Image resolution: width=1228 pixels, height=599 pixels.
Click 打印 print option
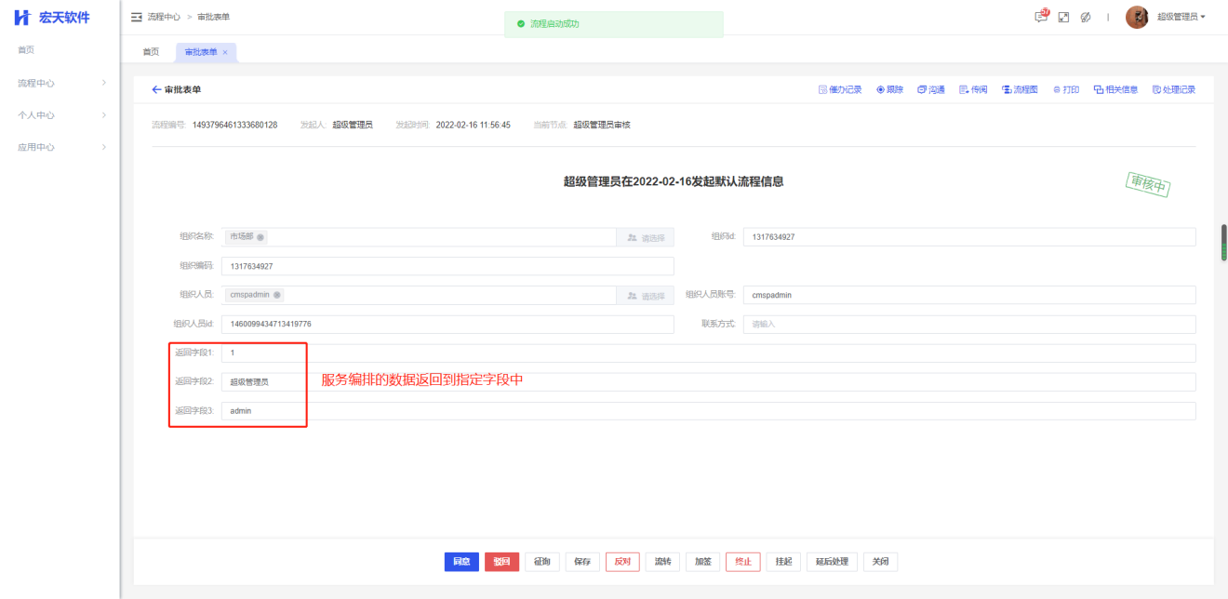point(1066,89)
